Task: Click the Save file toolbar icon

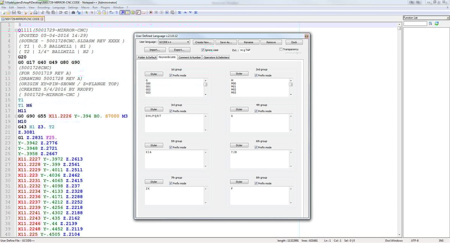Action: pos(14,12)
